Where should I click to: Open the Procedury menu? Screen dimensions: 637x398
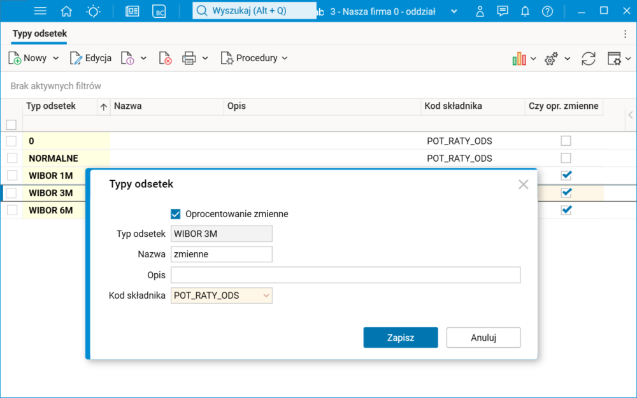click(254, 58)
